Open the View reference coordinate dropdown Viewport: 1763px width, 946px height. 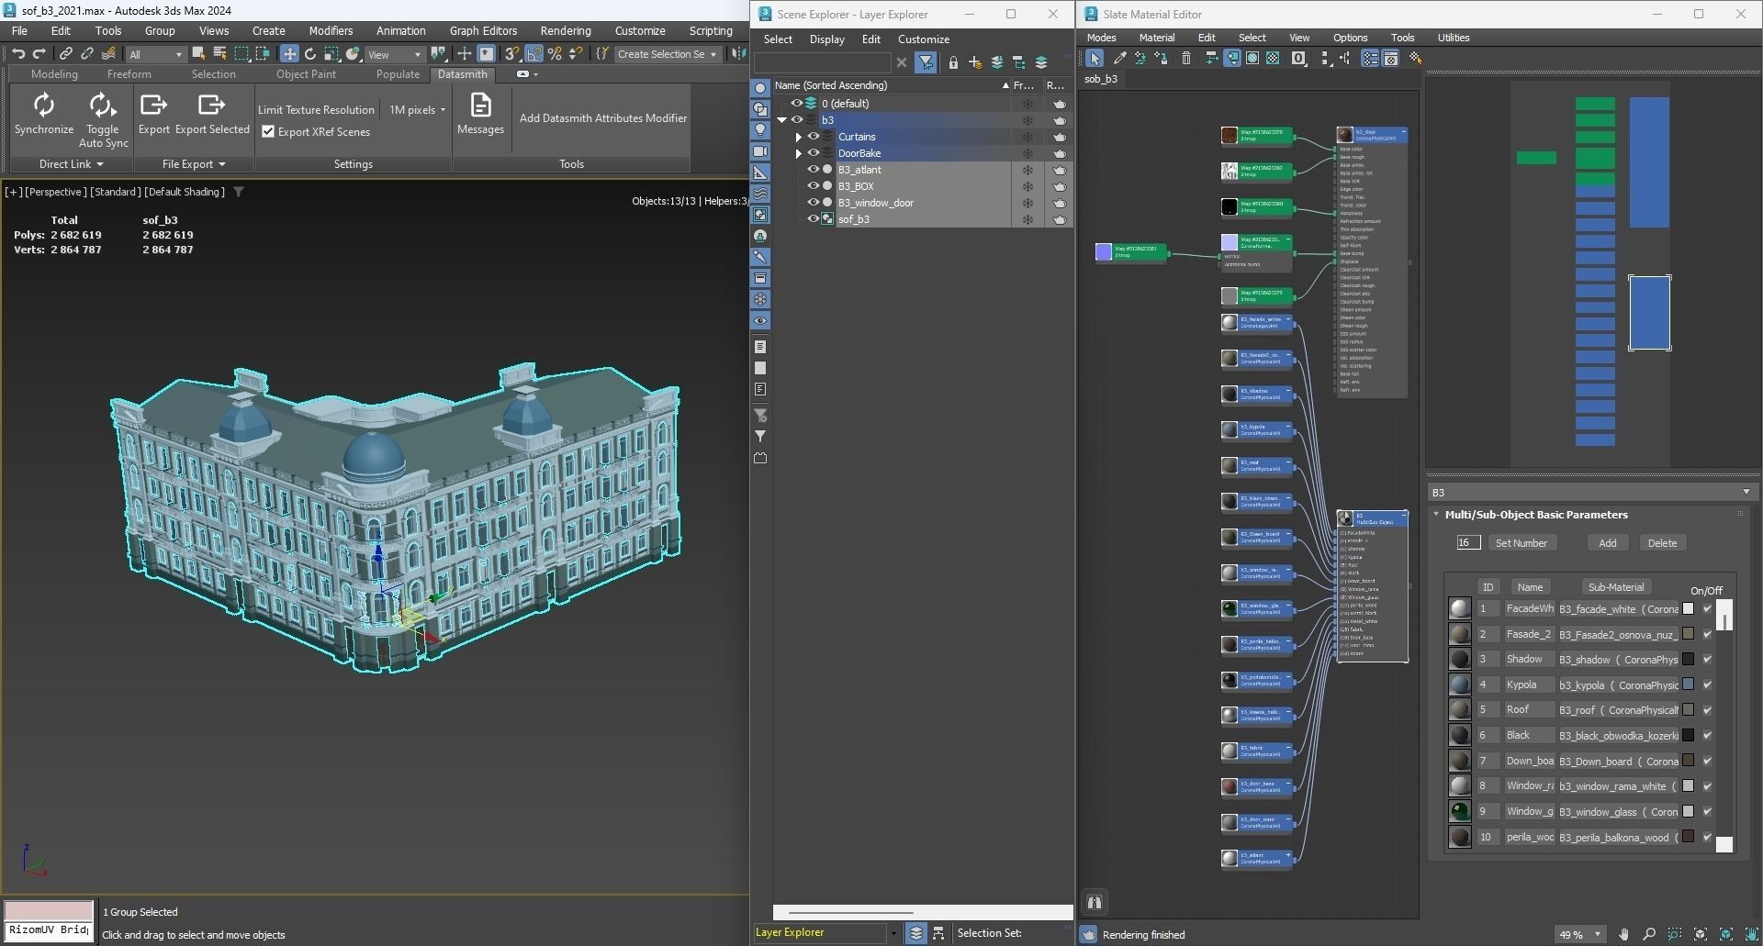pos(394,55)
